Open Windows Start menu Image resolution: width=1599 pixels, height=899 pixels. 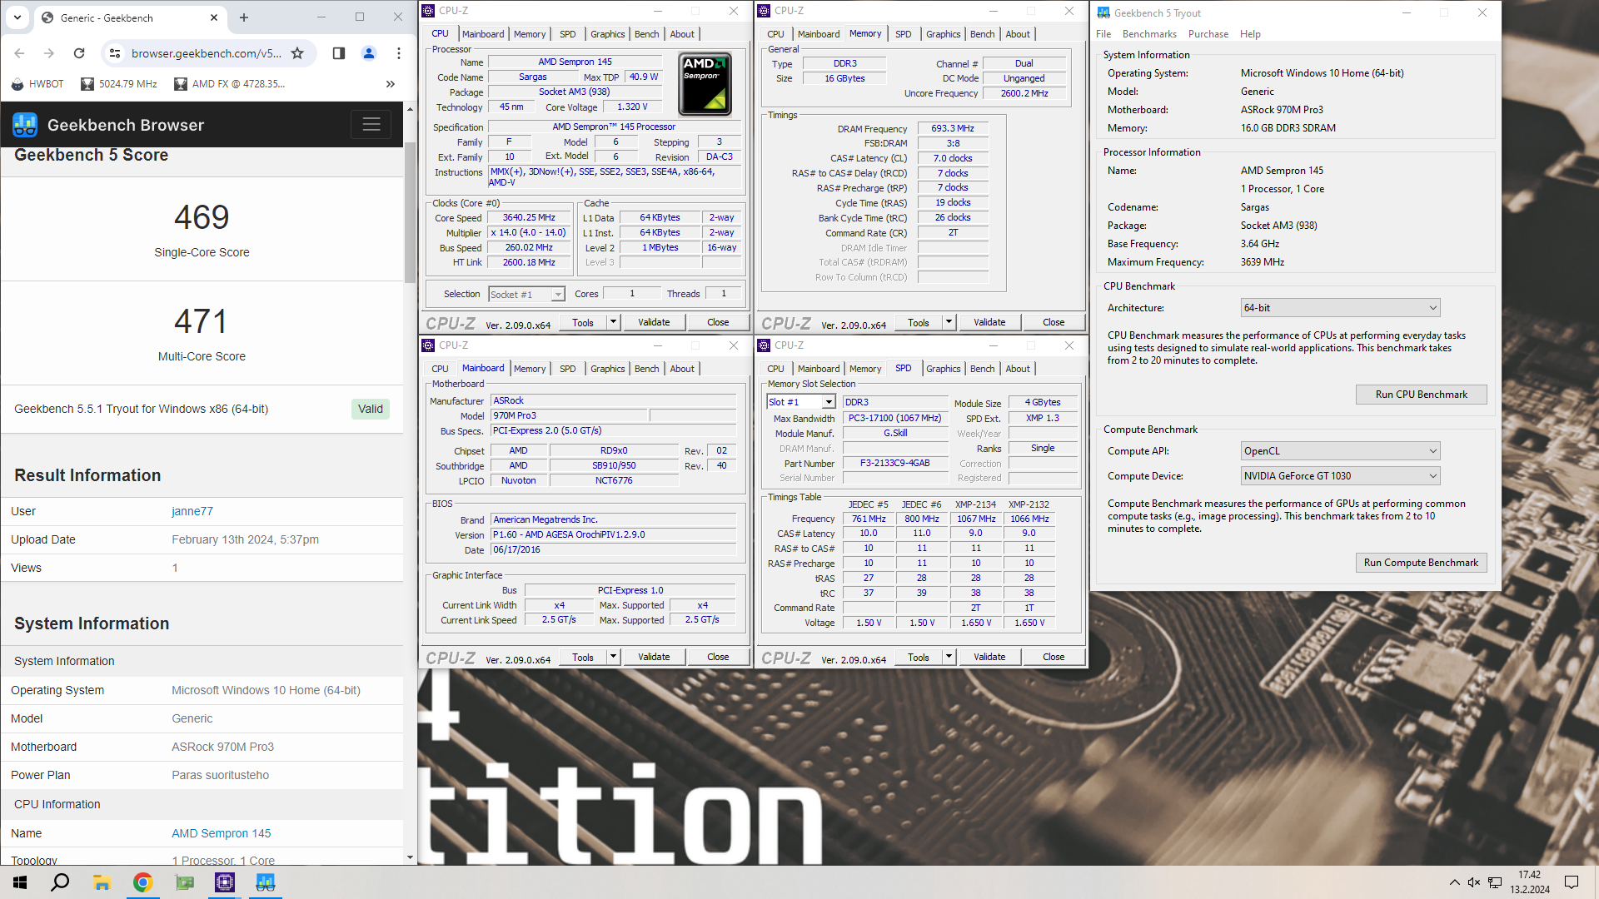point(20,882)
